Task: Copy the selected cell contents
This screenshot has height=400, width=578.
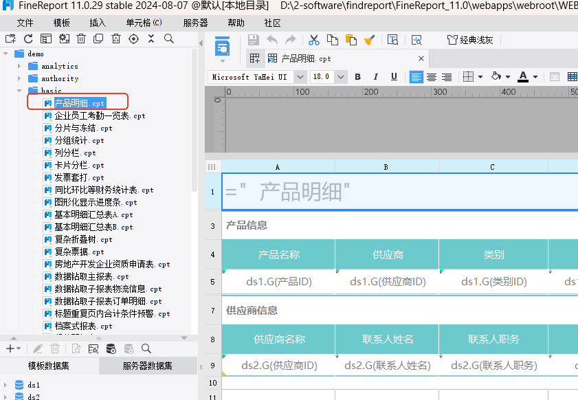Action: (x=333, y=40)
